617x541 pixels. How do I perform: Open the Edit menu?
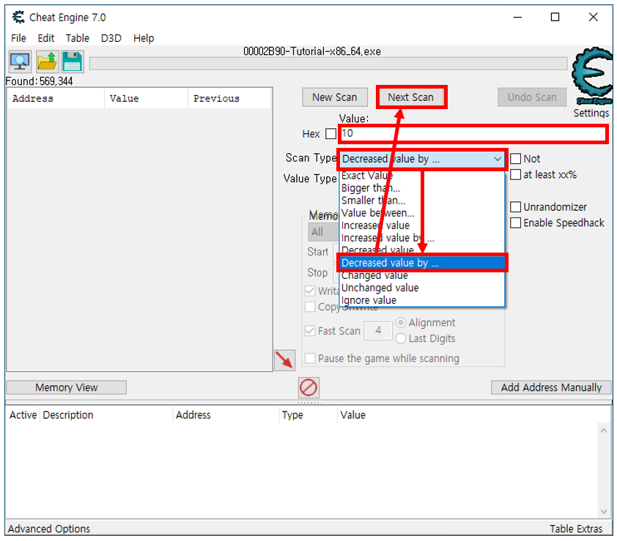pos(45,38)
